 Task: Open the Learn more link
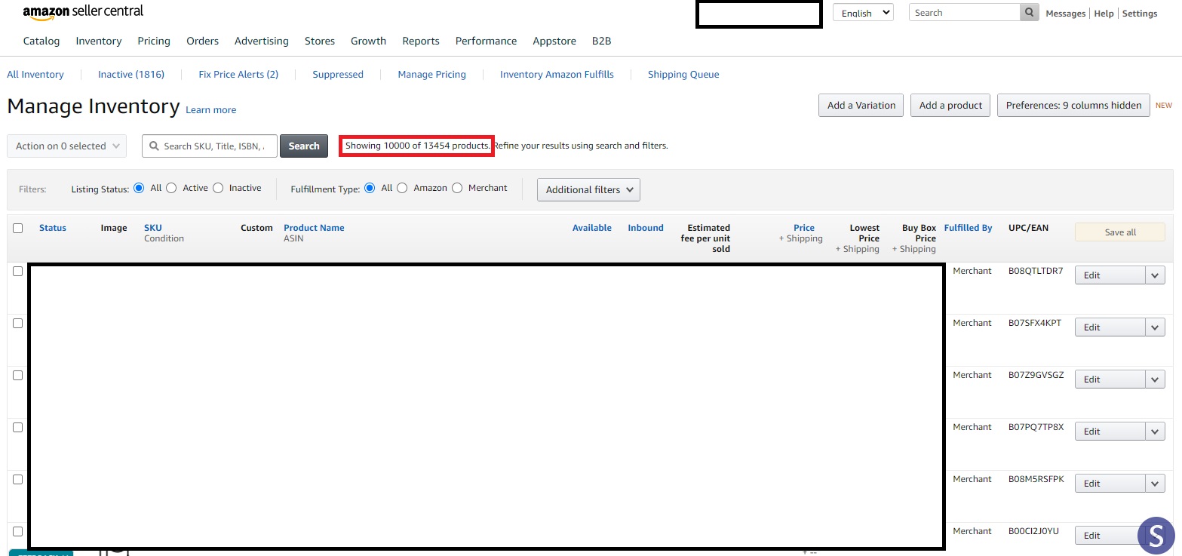[211, 110]
